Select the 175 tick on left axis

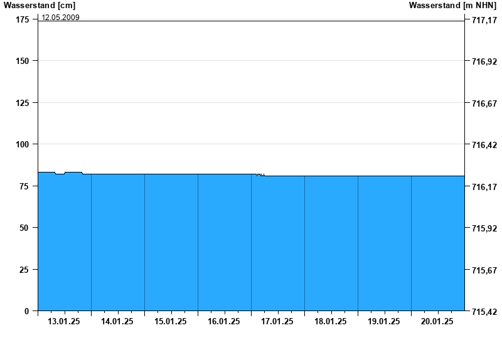pos(22,19)
